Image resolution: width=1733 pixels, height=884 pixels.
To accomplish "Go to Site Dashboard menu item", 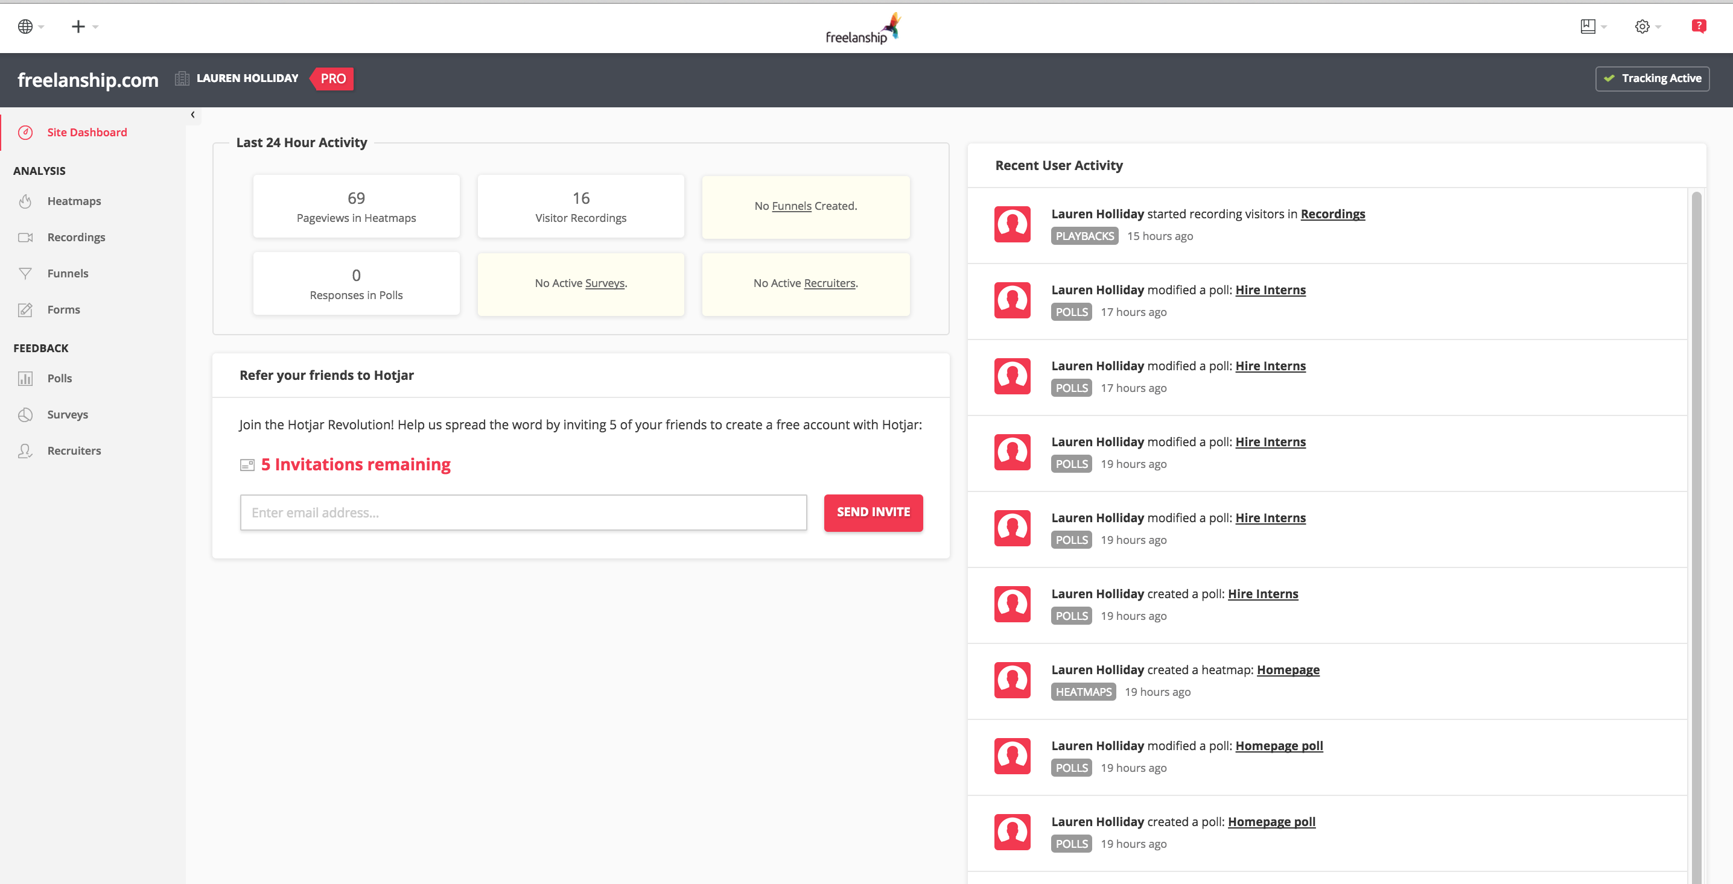I will point(87,133).
